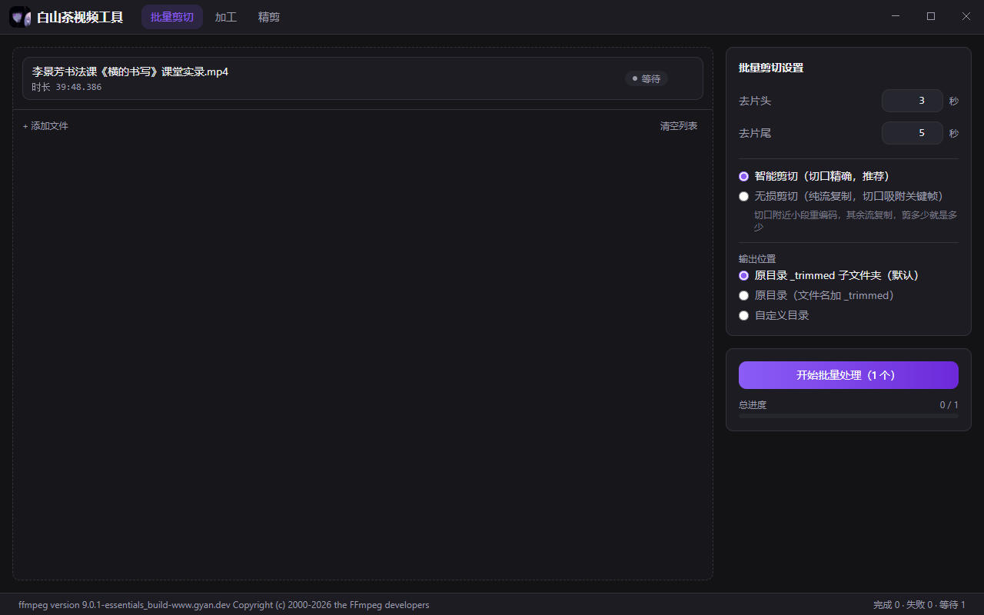Select 智能剪切 cutting mode
Image resolution: width=984 pixels, height=615 pixels.
(814, 176)
